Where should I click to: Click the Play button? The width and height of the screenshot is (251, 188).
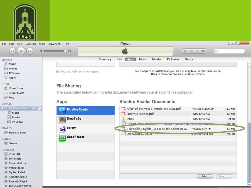coord(21,51)
